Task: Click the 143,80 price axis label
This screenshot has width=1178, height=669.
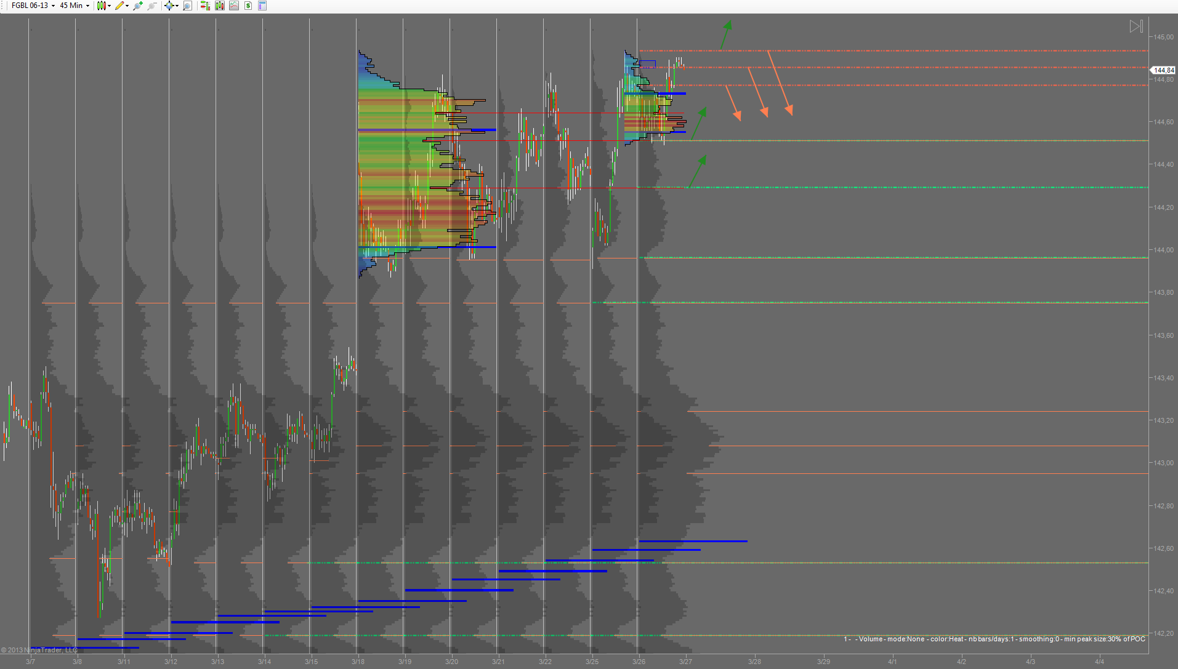Action: click(1163, 292)
